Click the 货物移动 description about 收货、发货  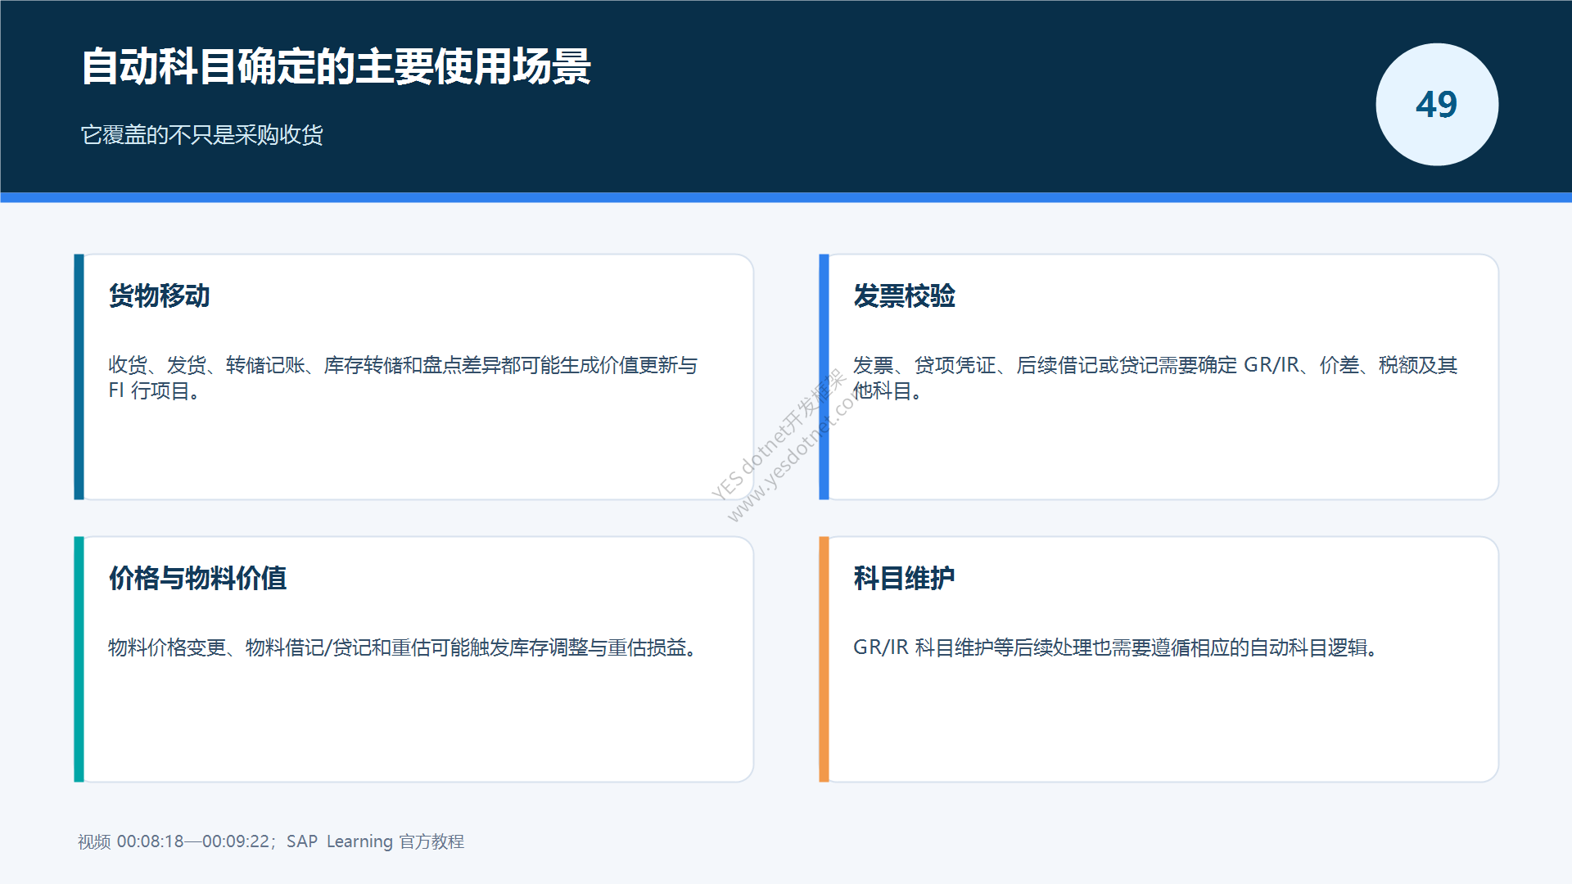tap(403, 377)
